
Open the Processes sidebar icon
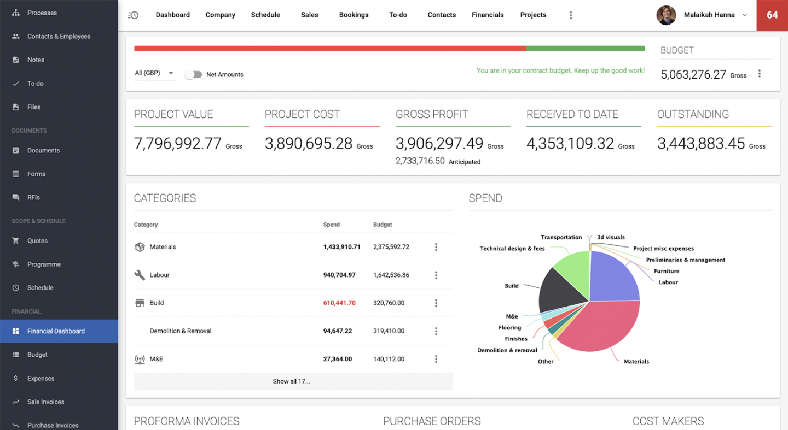tap(16, 13)
